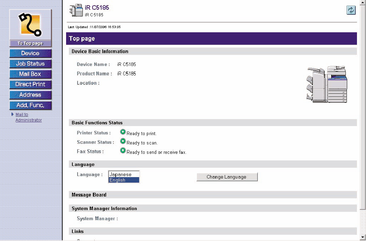Click the Ready to print. text
The width and height of the screenshot is (366, 241).
point(142,134)
